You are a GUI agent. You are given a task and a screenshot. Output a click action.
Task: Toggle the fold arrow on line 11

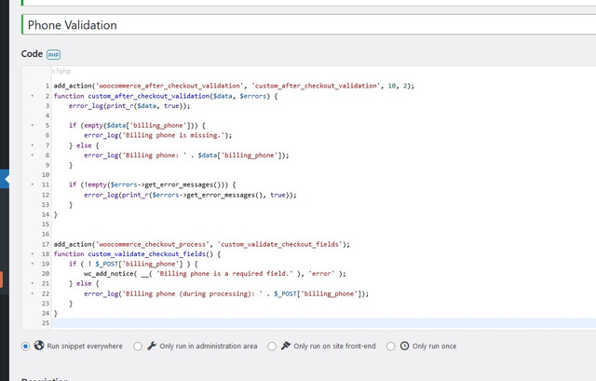pyautogui.click(x=33, y=184)
